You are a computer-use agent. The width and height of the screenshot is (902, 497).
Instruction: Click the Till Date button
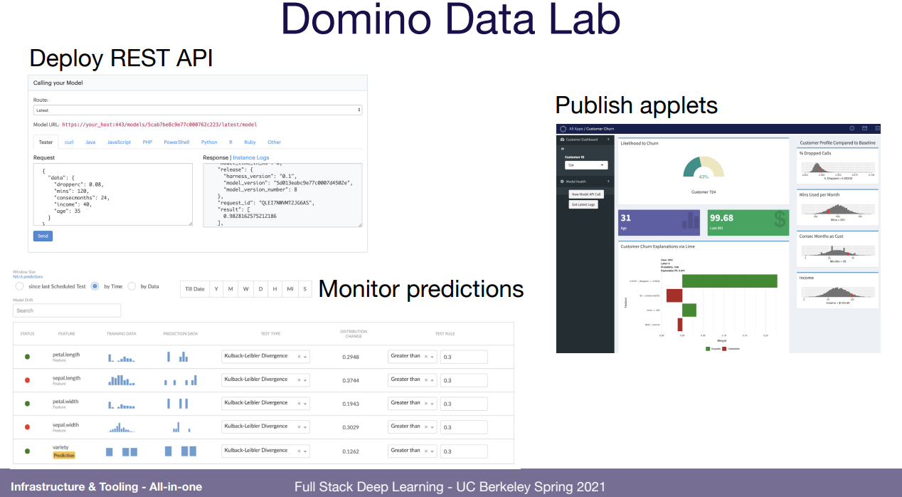(x=195, y=288)
